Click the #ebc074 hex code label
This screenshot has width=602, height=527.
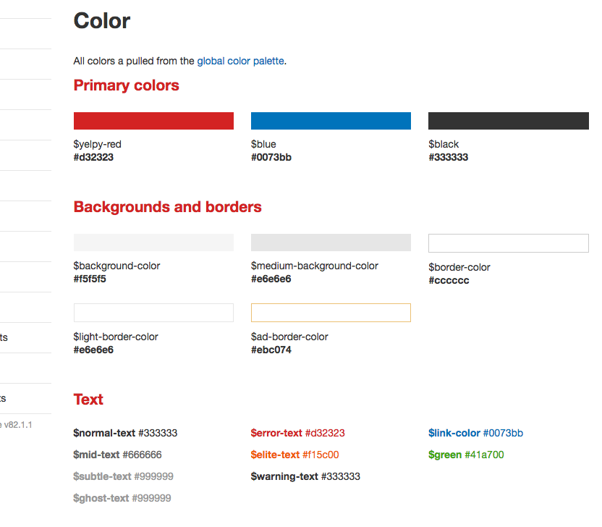271,350
